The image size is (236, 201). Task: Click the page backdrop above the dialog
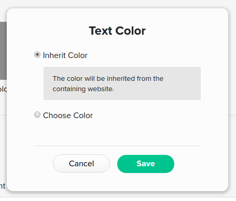118,4
